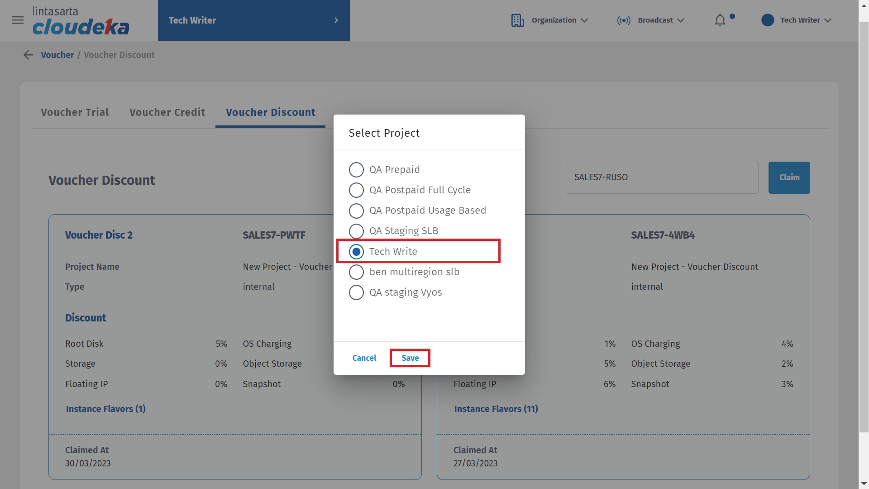The width and height of the screenshot is (869, 489).
Task: Open the Tech Writer user dropdown
Action: click(828, 20)
